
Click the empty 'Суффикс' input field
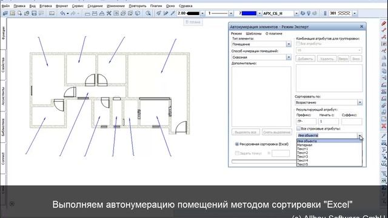352,122
